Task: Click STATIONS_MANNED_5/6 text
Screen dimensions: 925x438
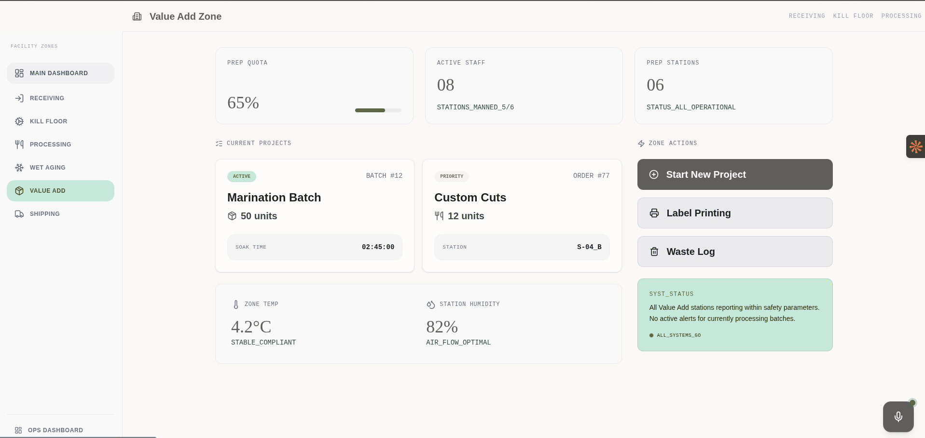Action: coord(475,107)
